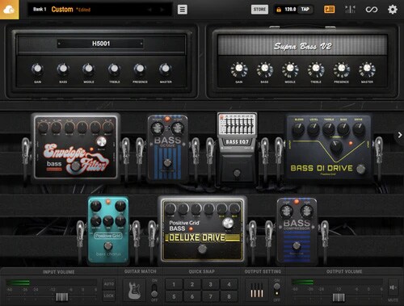The width and height of the screenshot is (404, 306).
Task: Open the H5001 amp model selector
Action: [100, 44]
